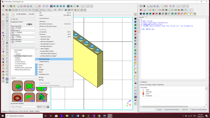Click the Reset button under primitives
The image size is (210, 118).
39,107
